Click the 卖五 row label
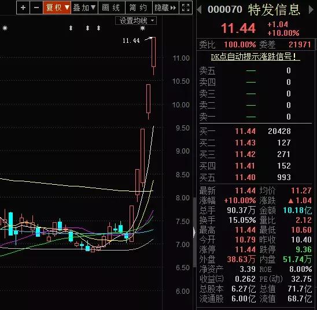This screenshot has height=310, width=317. point(207,70)
